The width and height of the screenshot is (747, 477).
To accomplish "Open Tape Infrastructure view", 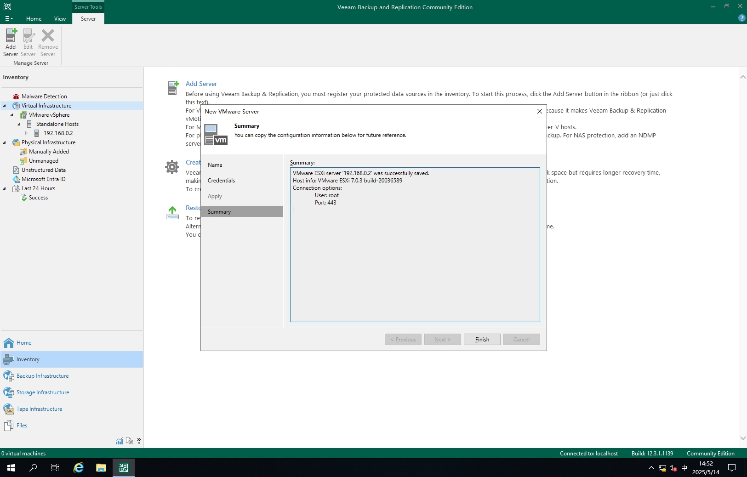I will pos(39,409).
